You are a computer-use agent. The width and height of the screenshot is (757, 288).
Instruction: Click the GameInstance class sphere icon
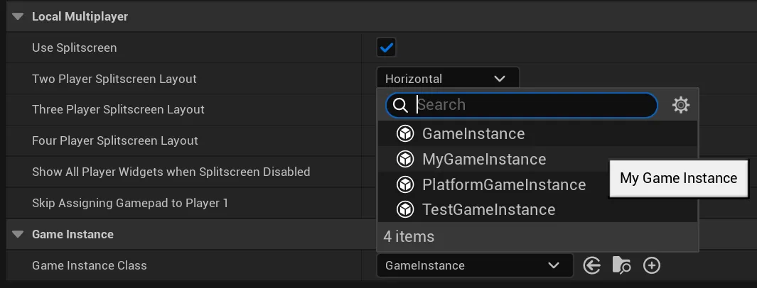tap(405, 133)
